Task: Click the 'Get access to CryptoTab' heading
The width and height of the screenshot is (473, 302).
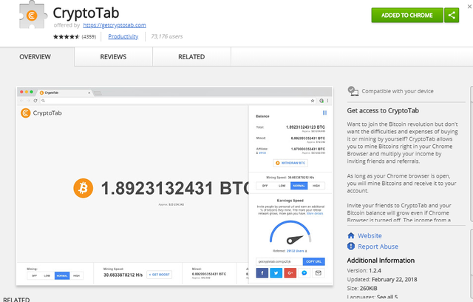Action: click(x=383, y=110)
